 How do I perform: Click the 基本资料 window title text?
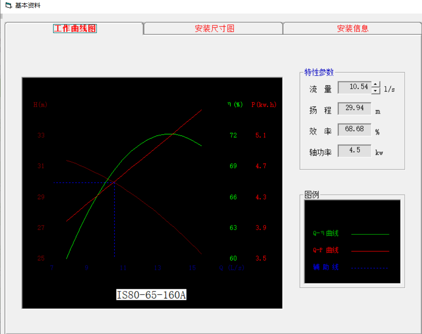28,5
